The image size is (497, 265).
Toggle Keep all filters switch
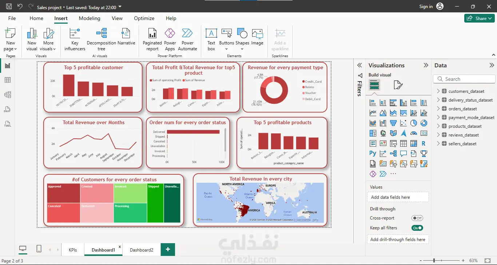pyautogui.click(x=417, y=228)
